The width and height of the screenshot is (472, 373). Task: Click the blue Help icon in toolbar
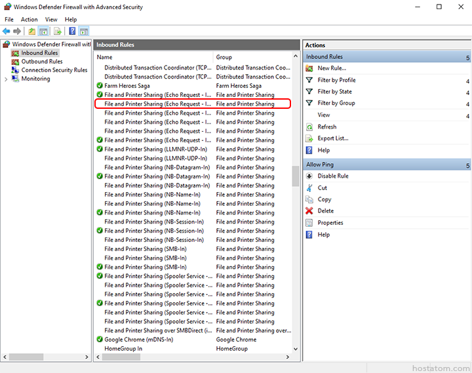[72, 31]
